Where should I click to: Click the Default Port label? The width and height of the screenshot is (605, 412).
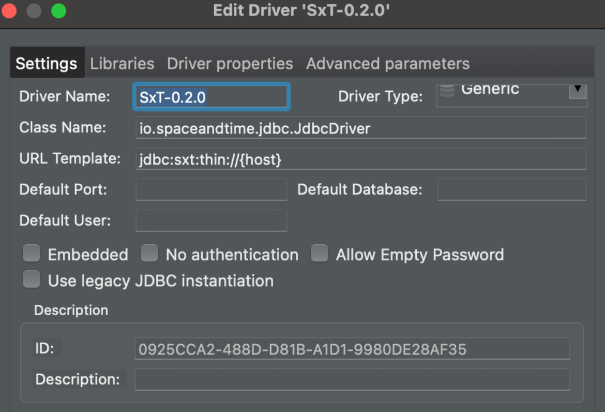[x=63, y=189]
